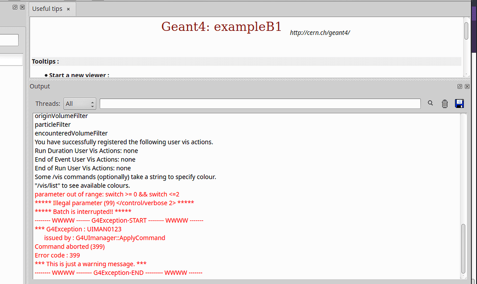477x284 pixels.
Task: Select the Command aborted (399) output line
Action: pyautogui.click(x=69, y=246)
